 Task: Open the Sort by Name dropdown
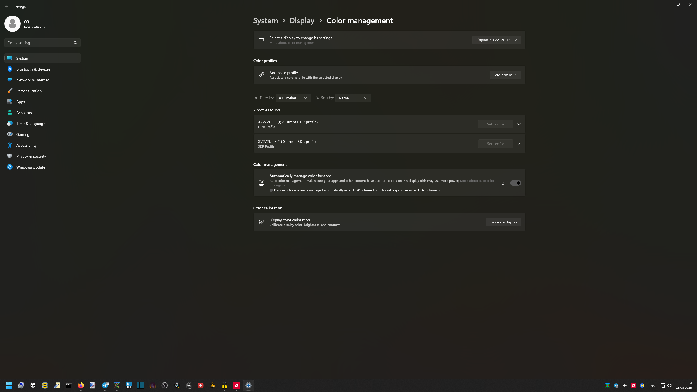pos(353,98)
